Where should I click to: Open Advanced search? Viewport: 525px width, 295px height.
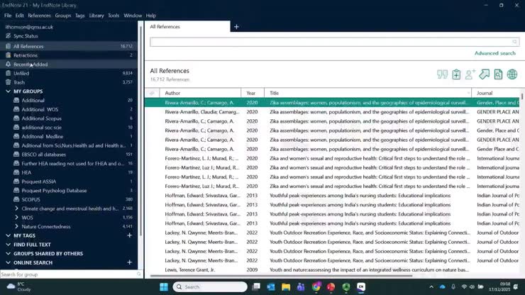pyautogui.click(x=495, y=53)
